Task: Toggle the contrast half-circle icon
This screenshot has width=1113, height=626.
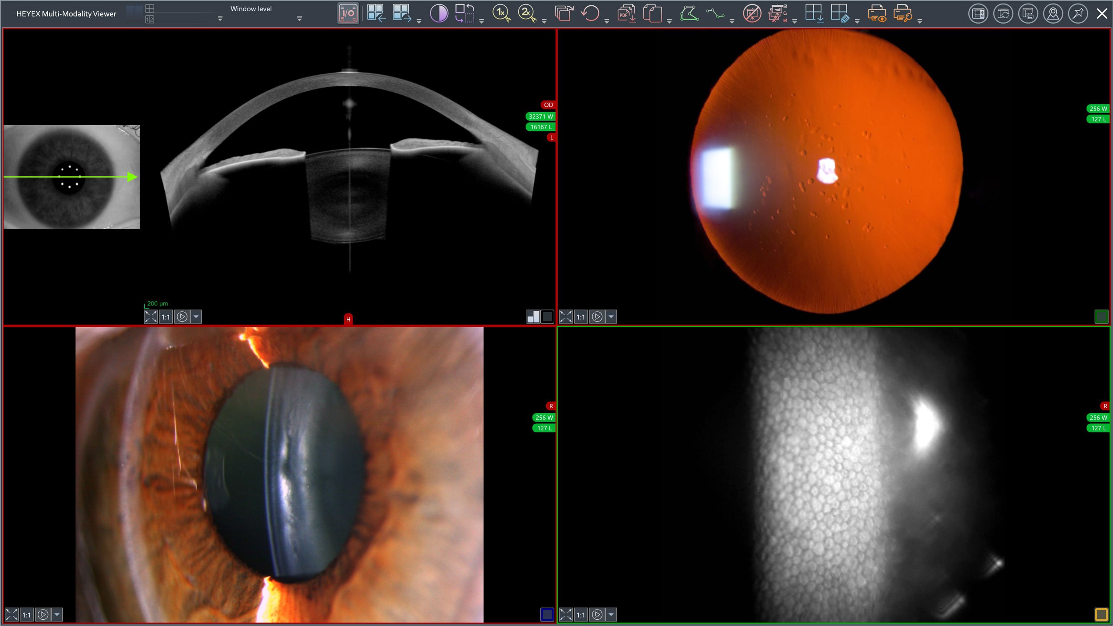Action: (439, 13)
